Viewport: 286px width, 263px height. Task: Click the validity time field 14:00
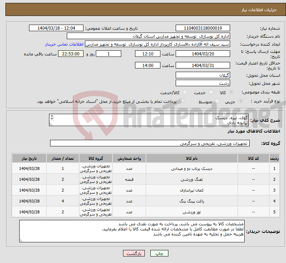point(148,65)
